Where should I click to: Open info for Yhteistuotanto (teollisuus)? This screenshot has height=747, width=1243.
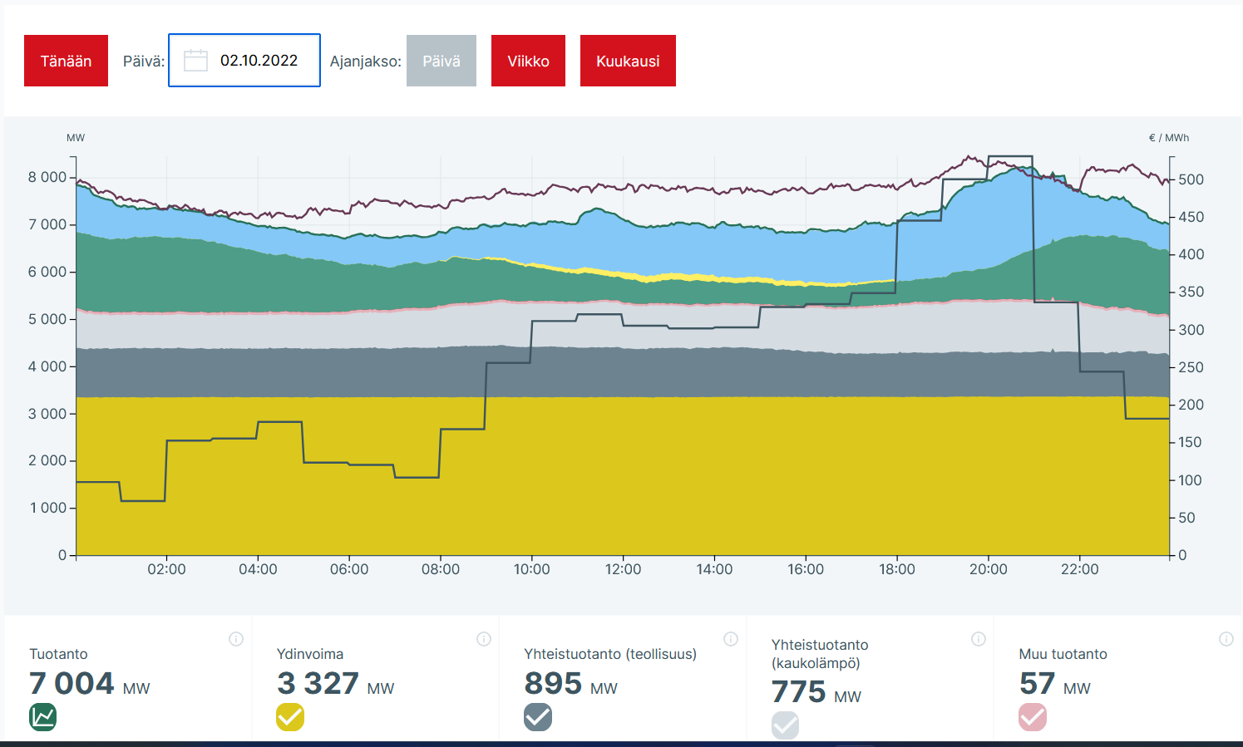(x=731, y=639)
